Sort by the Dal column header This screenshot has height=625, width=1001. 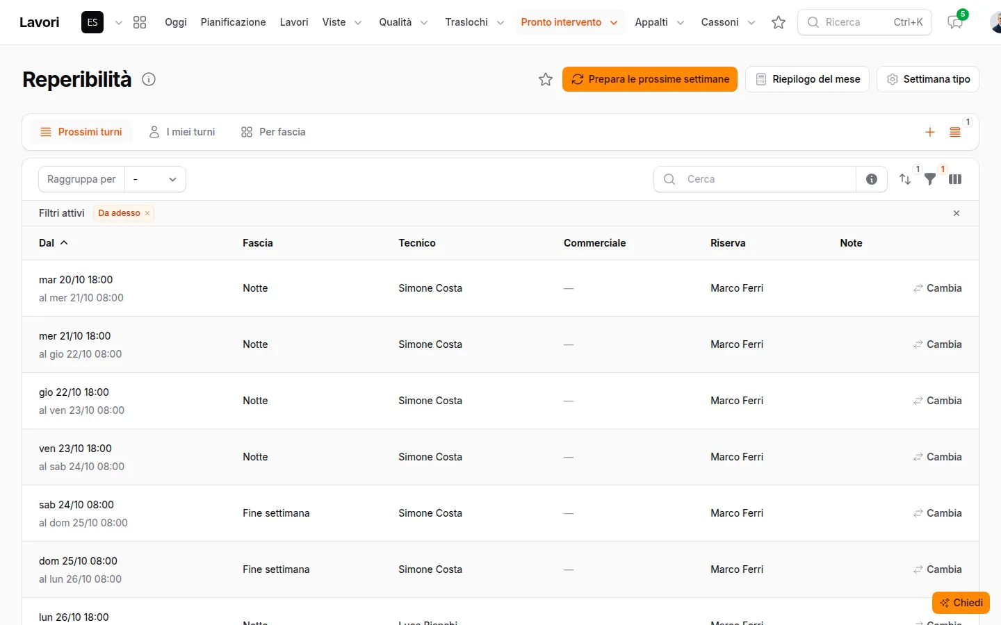[x=54, y=243]
